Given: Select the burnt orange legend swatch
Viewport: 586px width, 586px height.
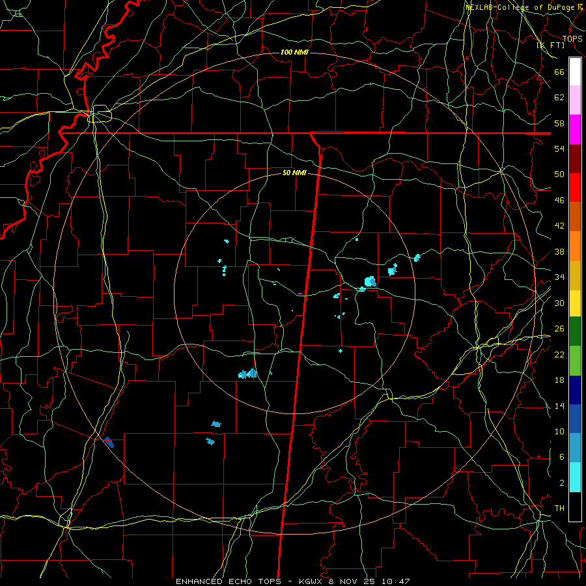Looking at the screenshot, I should pos(575,216).
